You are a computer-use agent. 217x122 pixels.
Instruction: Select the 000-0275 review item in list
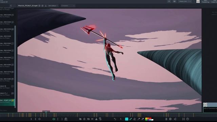pyautogui.click(x=7, y=73)
